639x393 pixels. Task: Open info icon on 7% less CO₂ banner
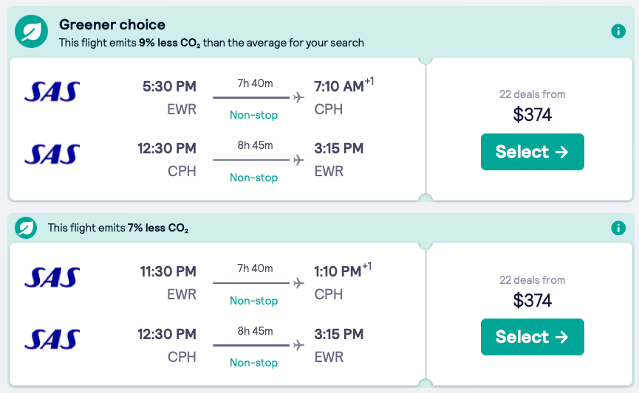pos(618,228)
